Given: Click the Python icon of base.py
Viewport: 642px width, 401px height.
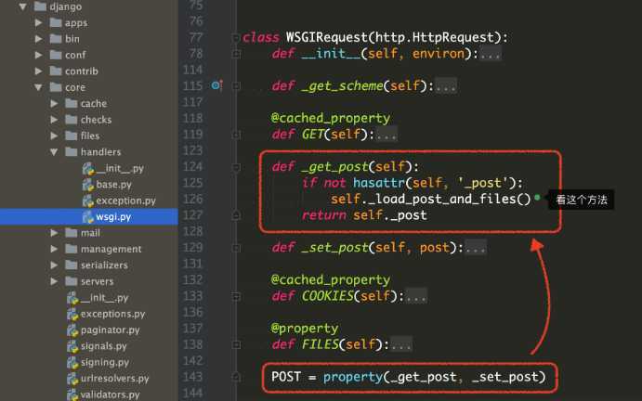Looking at the screenshot, I should pos(88,185).
